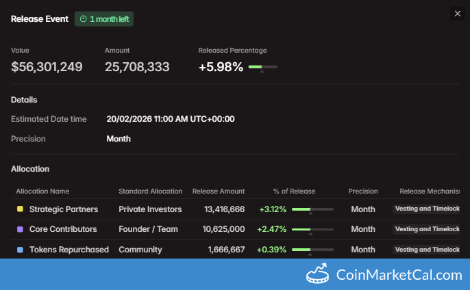Image resolution: width=470 pixels, height=290 pixels.
Task: Click Vesting and Timelock tag for Strategic Partners
Action: tap(428, 209)
